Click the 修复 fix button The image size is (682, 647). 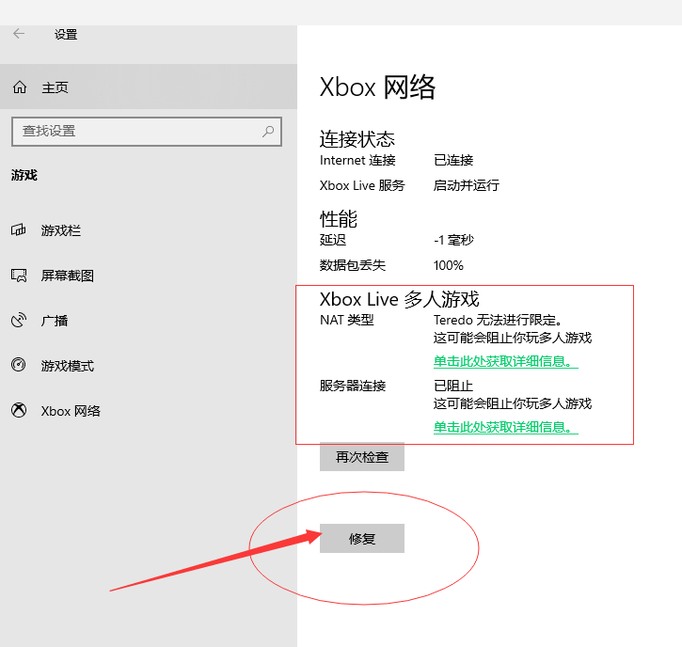(362, 538)
